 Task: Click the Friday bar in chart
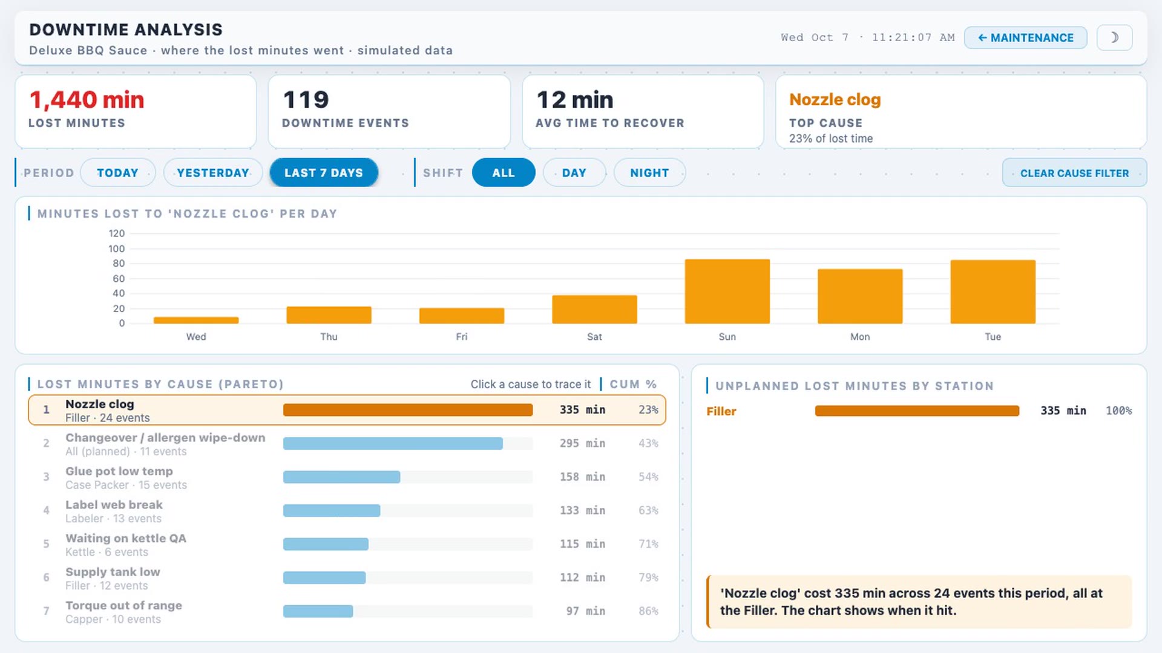[x=462, y=316]
